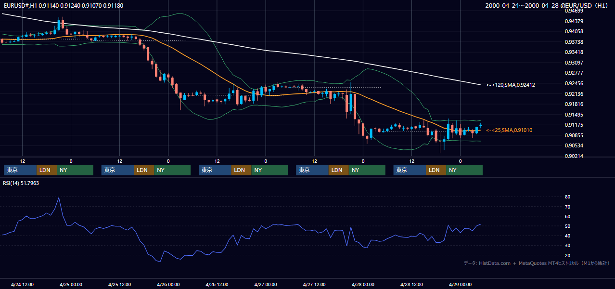Click the RSI 70 level label
This screenshot has width=615, height=289.
[x=568, y=207]
